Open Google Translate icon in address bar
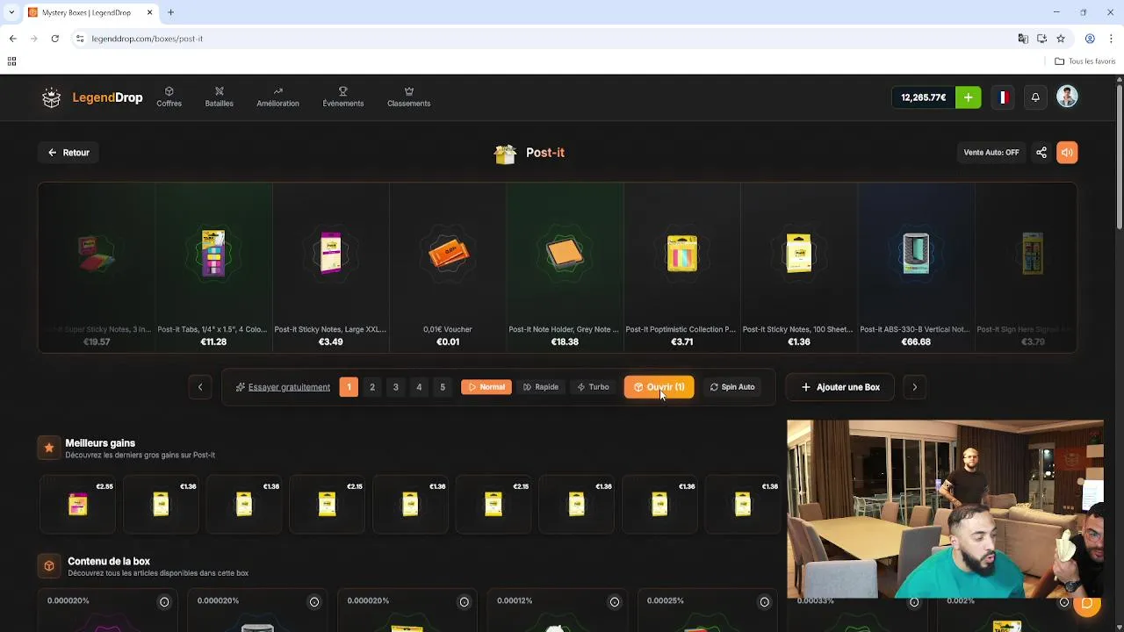Screen dimensions: 1124x632 pyautogui.click(x=1023, y=39)
